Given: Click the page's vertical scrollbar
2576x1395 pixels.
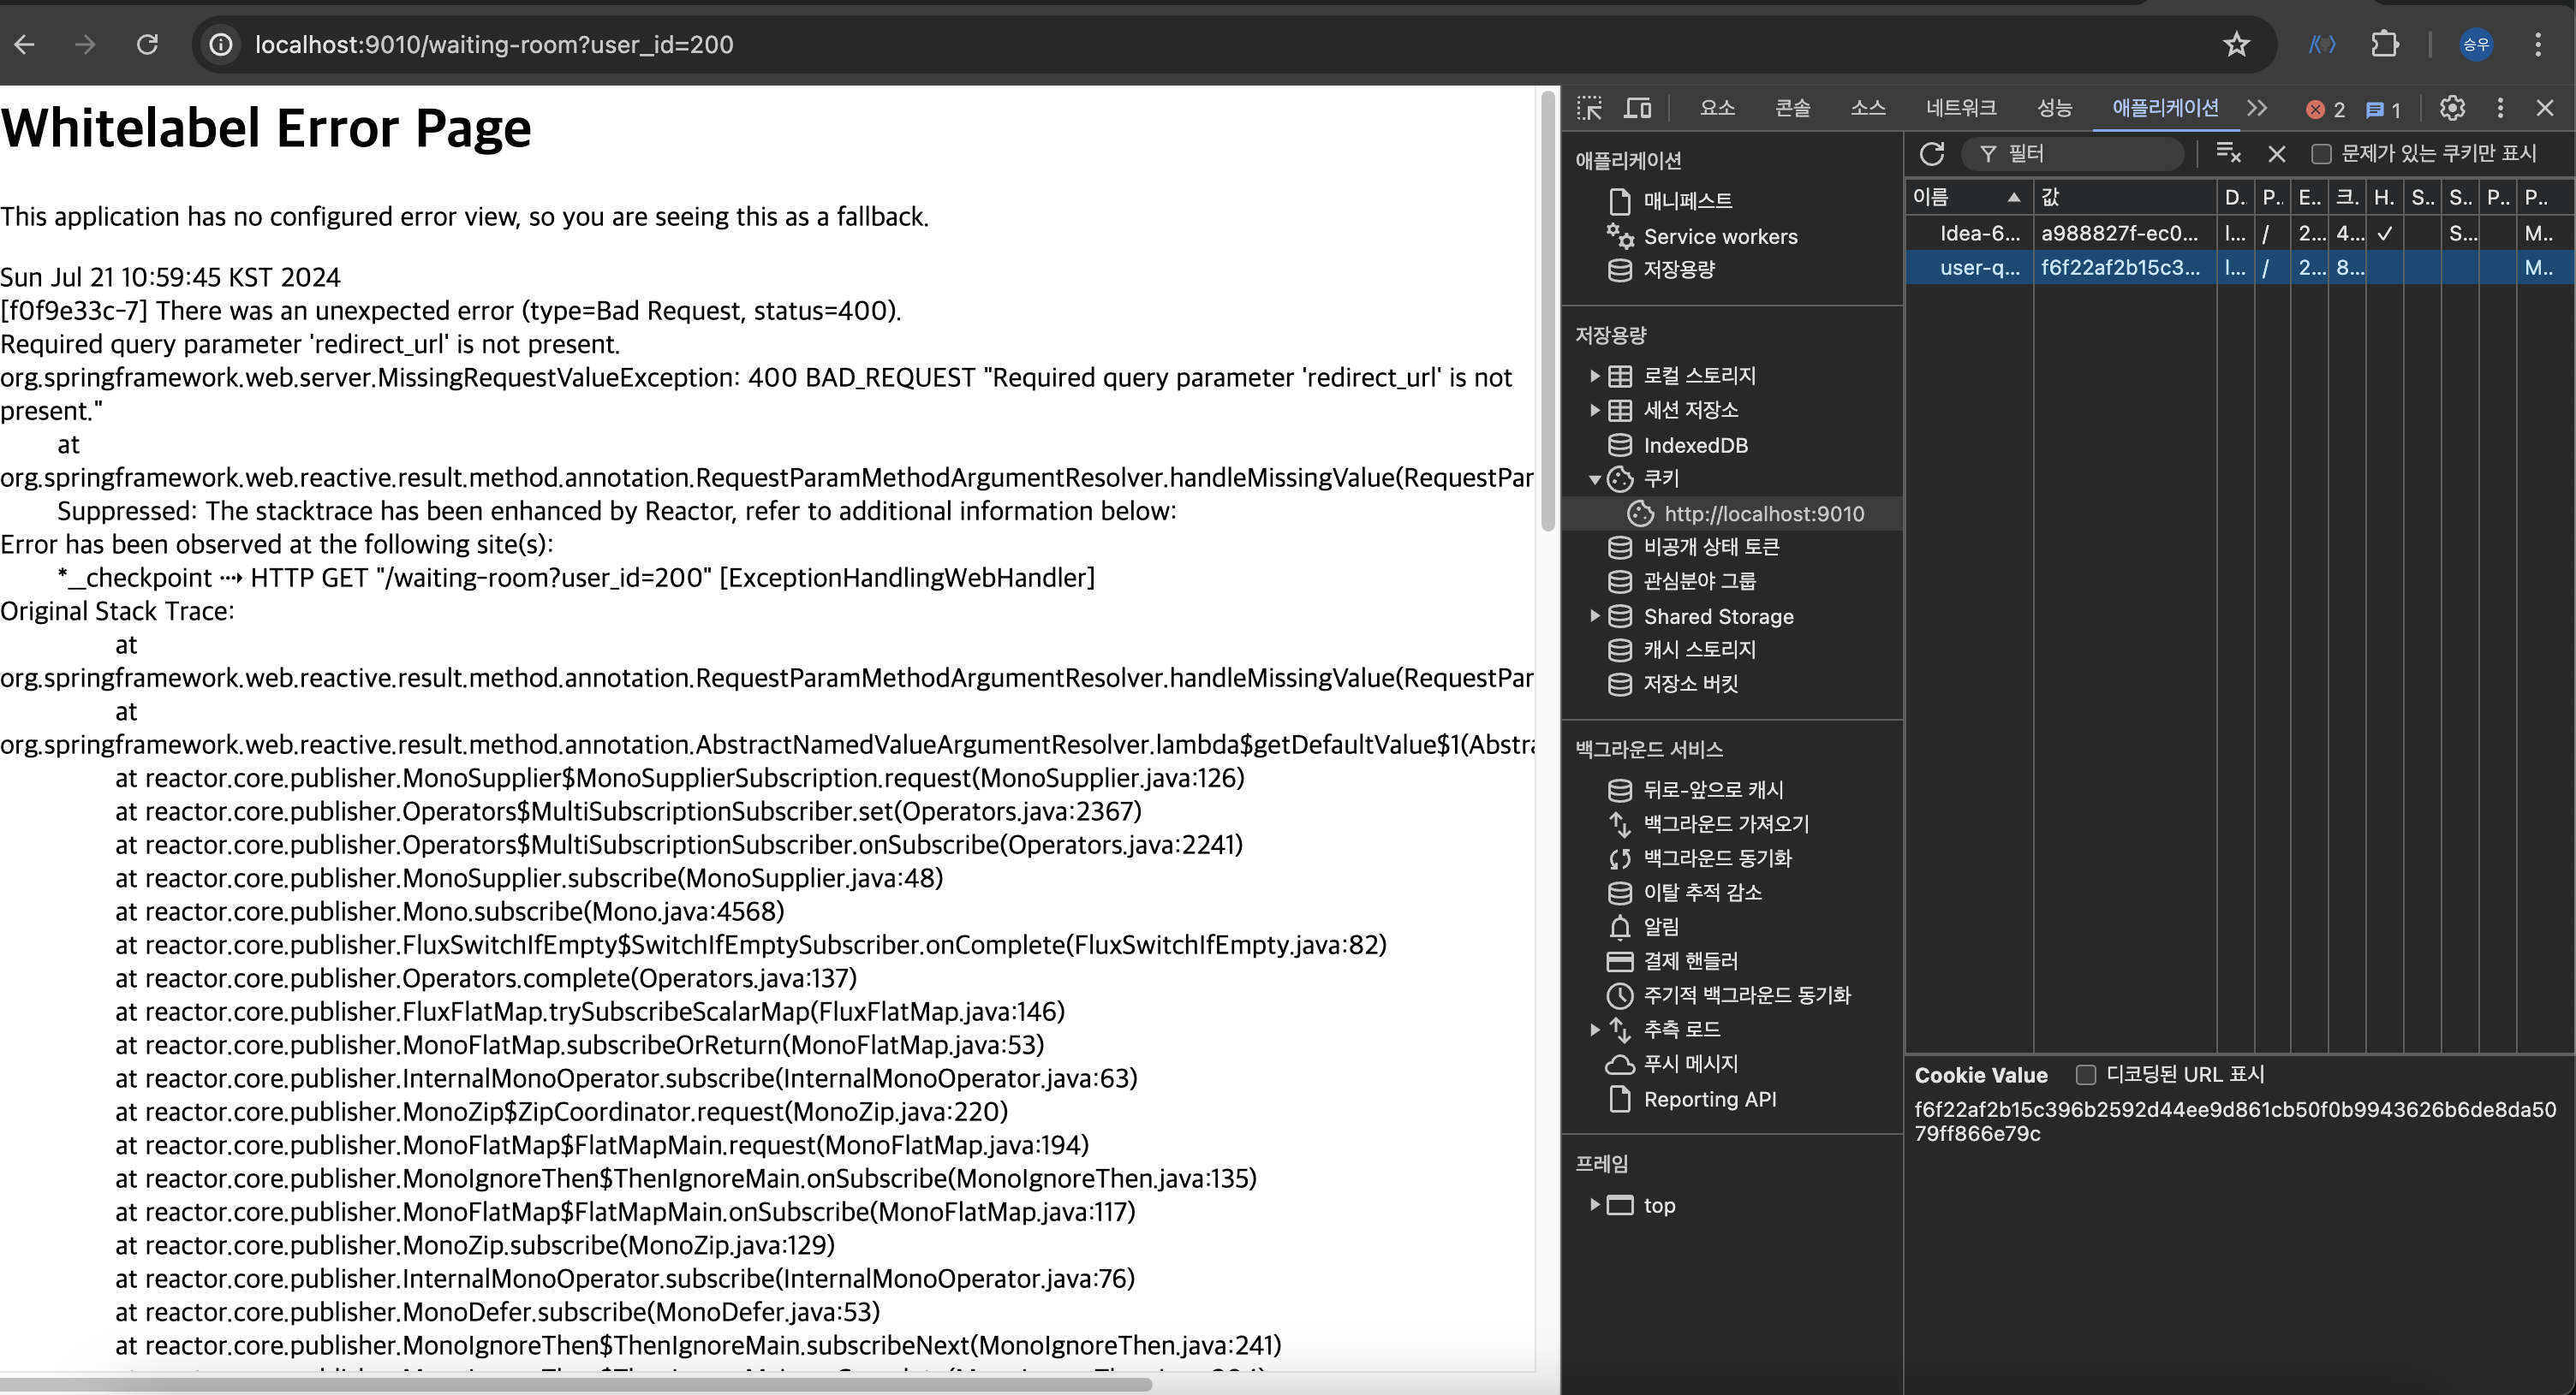Looking at the screenshot, I should 1548,312.
